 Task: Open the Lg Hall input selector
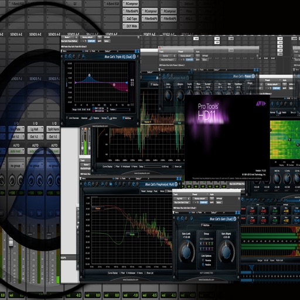point(35,129)
